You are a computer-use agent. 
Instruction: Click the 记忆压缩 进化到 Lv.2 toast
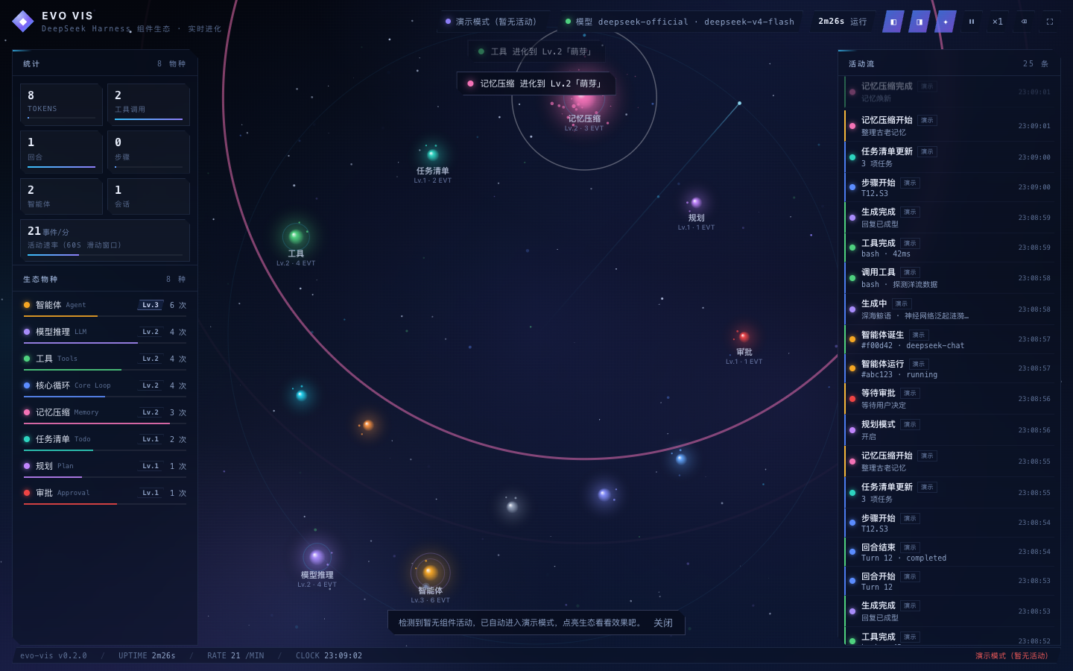click(536, 84)
